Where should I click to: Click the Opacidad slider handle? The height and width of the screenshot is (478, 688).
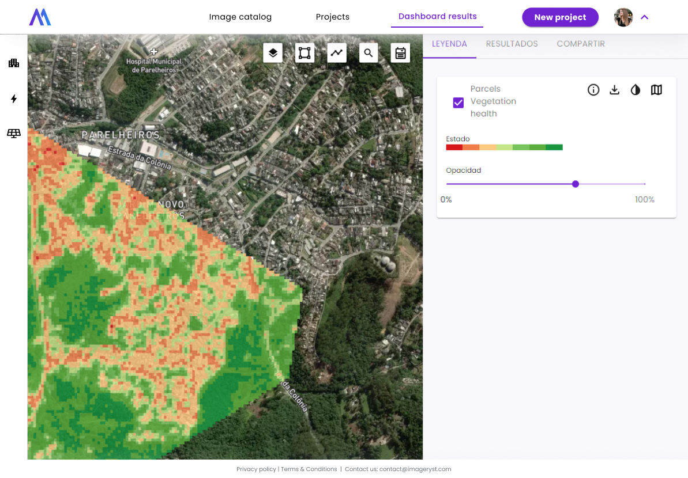click(x=575, y=184)
